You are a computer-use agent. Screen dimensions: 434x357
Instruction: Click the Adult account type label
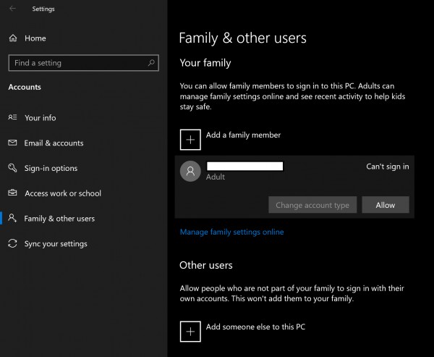[x=216, y=177]
